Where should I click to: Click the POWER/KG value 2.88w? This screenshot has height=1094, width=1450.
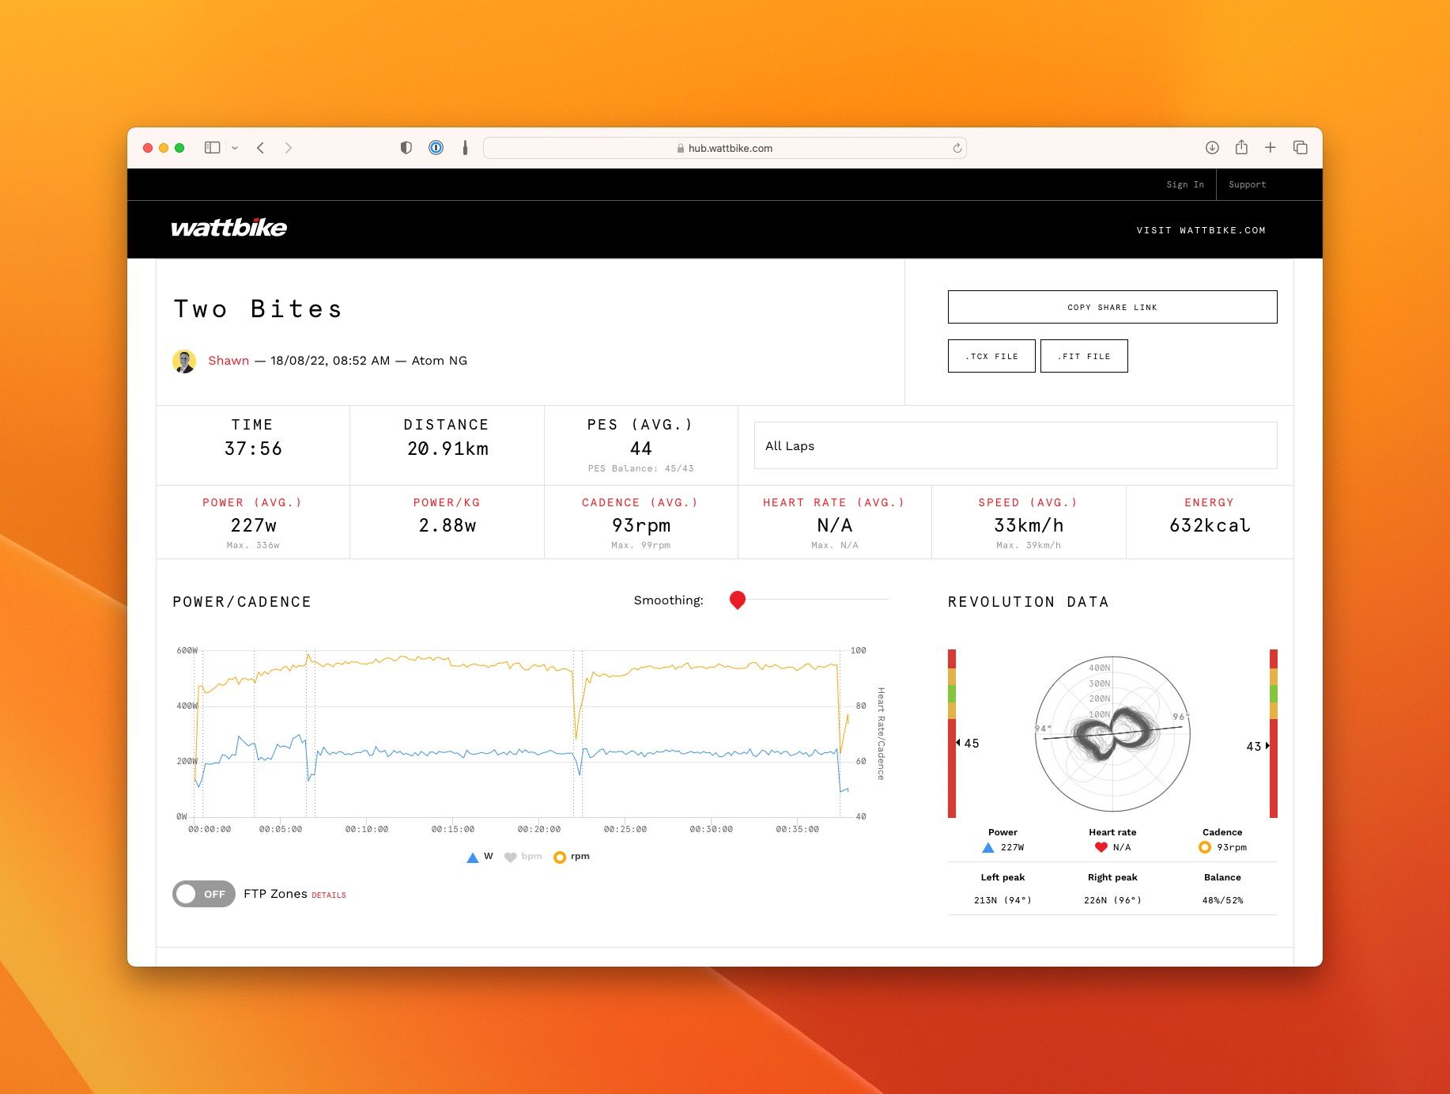point(447,525)
